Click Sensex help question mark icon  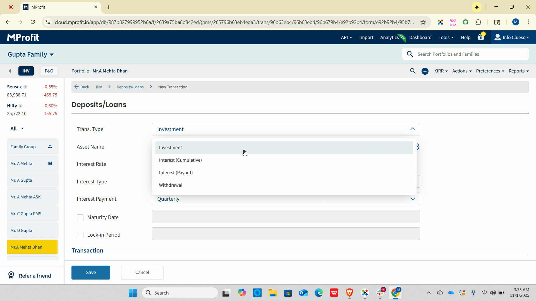pos(25,87)
